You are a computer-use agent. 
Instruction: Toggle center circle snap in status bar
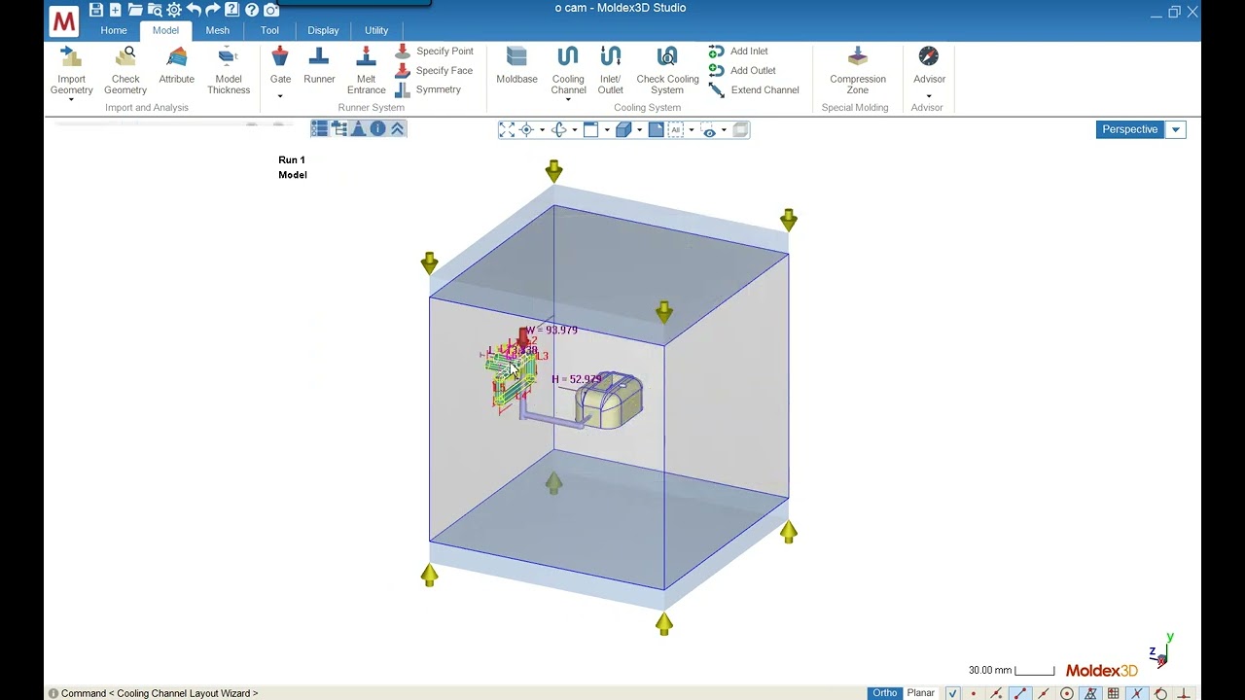[x=1067, y=693]
